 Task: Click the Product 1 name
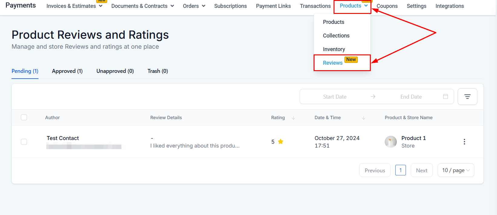click(413, 138)
